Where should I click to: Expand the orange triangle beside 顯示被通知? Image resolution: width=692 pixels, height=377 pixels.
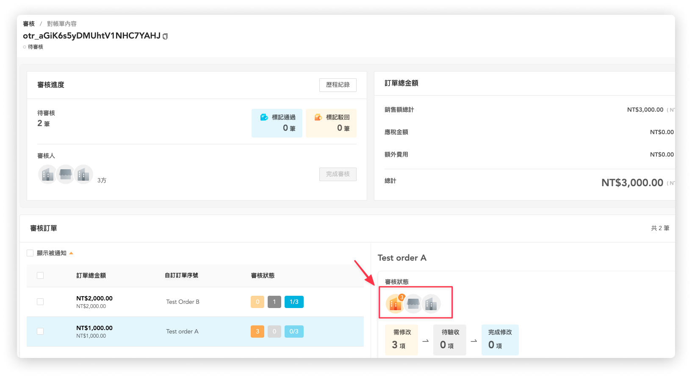click(71, 253)
